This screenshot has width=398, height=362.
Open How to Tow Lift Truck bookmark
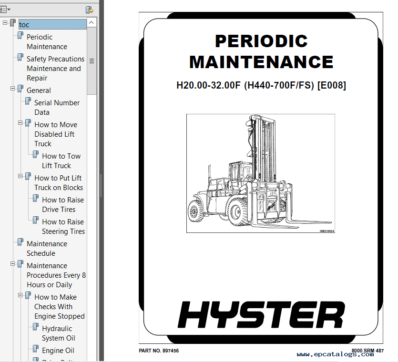[x=61, y=161]
